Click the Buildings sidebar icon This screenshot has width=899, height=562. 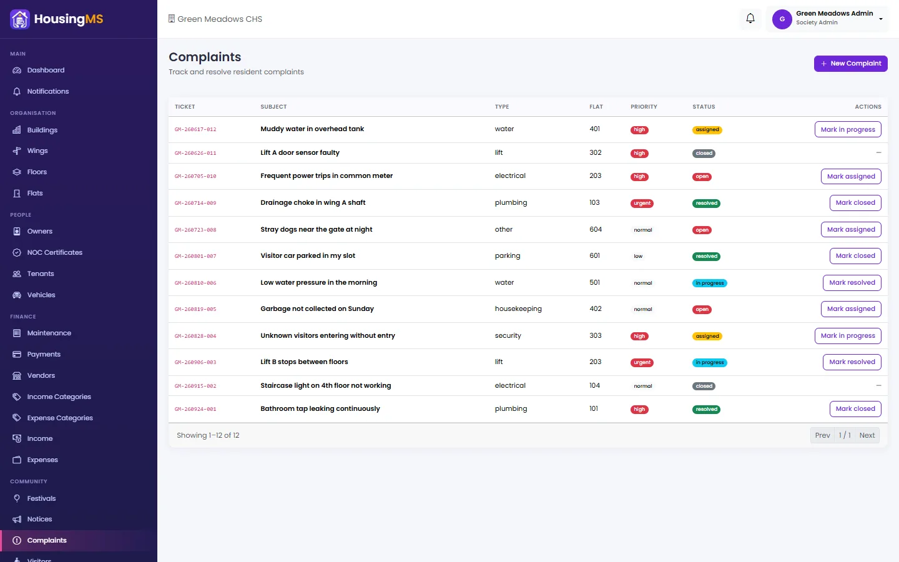[x=17, y=131]
